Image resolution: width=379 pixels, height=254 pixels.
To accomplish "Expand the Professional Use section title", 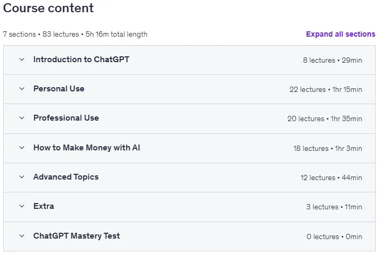I will point(66,118).
